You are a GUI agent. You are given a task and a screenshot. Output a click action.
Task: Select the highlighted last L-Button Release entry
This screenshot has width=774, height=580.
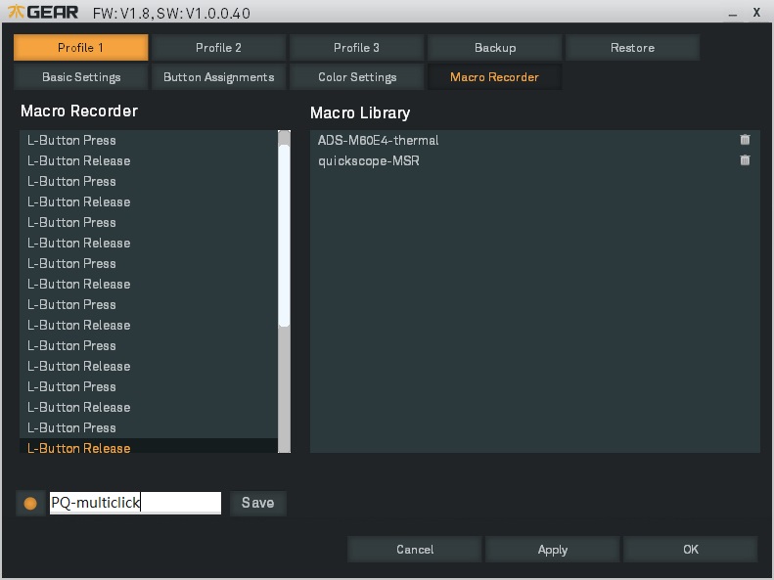148,447
